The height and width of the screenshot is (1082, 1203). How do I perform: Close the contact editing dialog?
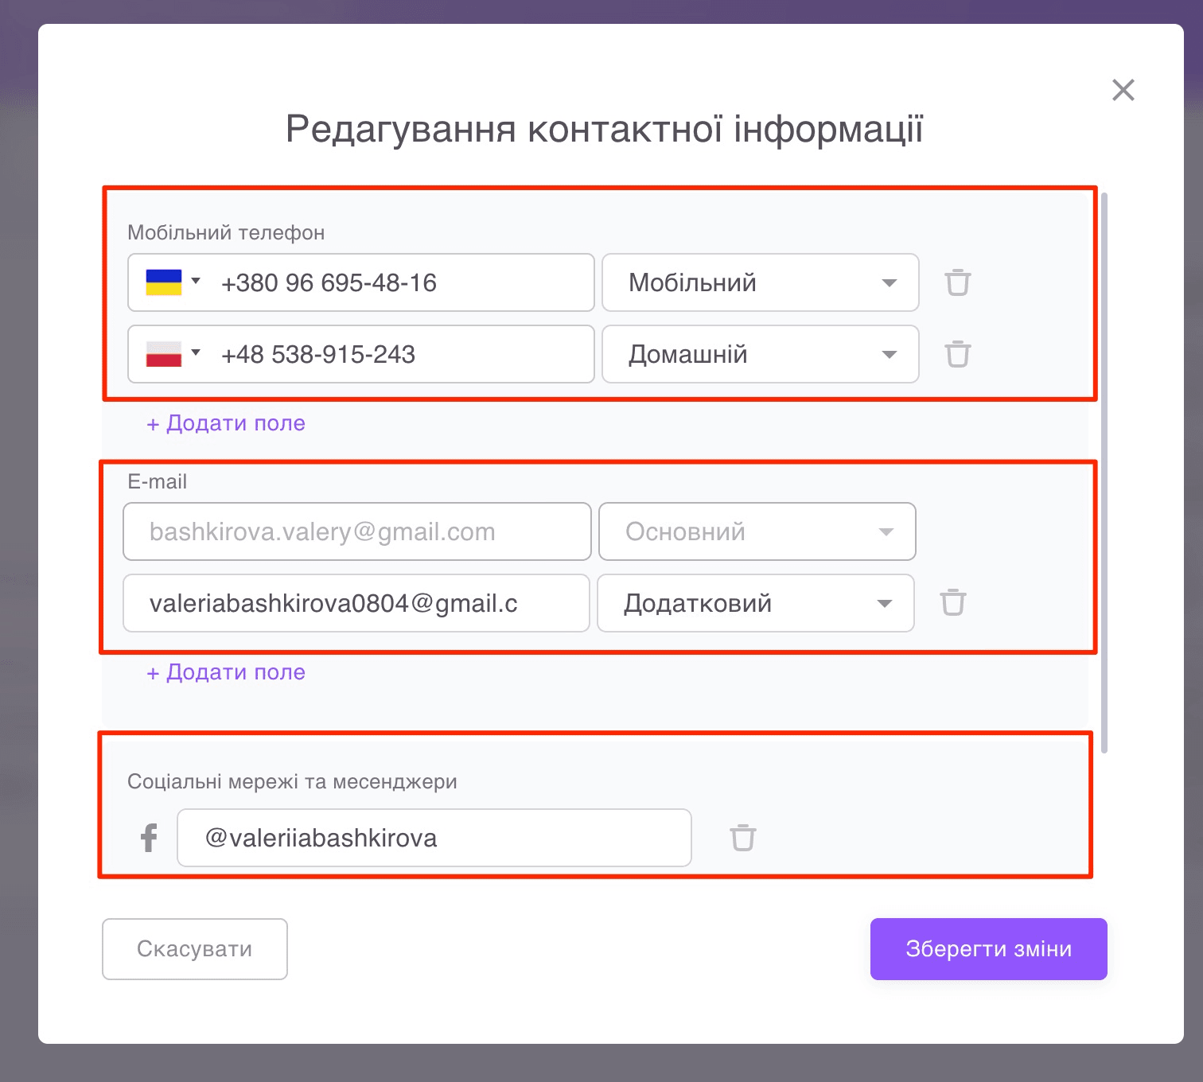click(1123, 90)
